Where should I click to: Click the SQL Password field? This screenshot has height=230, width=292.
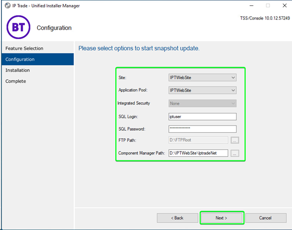(x=202, y=129)
